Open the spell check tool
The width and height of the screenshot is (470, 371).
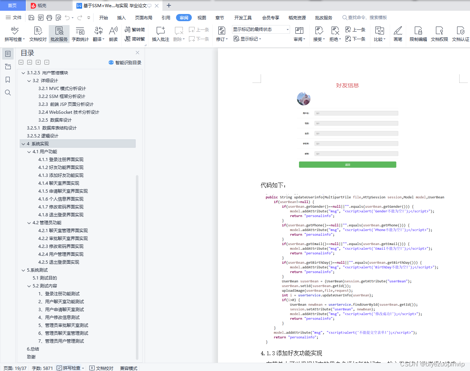point(15,34)
